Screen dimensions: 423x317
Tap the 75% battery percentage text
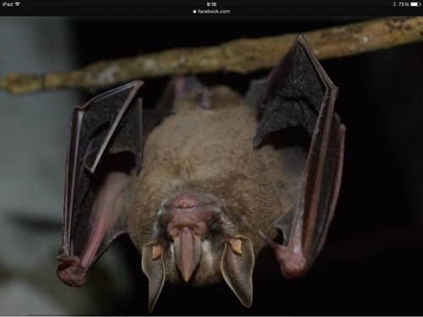click(x=404, y=4)
